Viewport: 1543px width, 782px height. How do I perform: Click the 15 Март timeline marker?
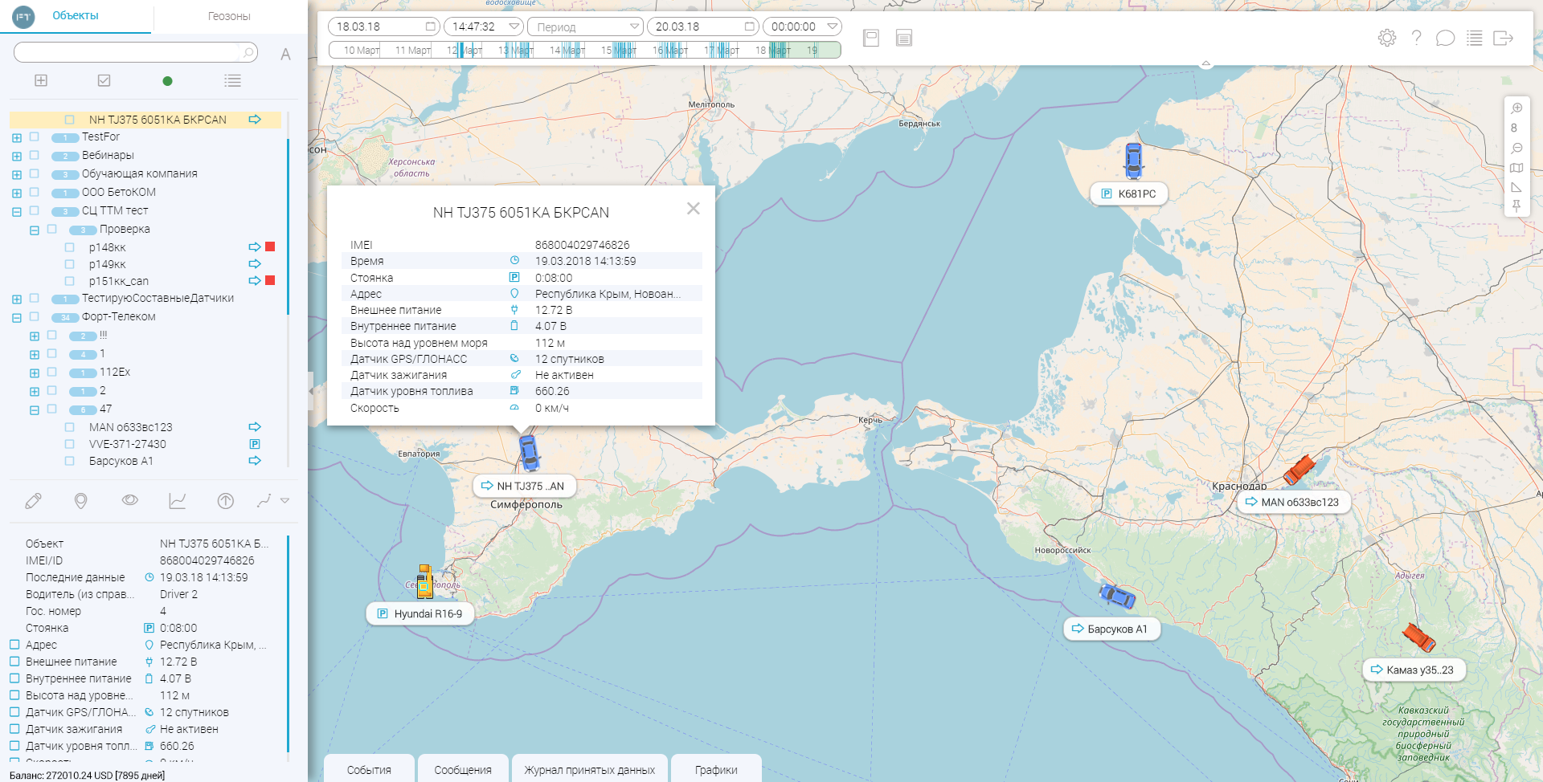pyautogui.click(x=618, y=50)
